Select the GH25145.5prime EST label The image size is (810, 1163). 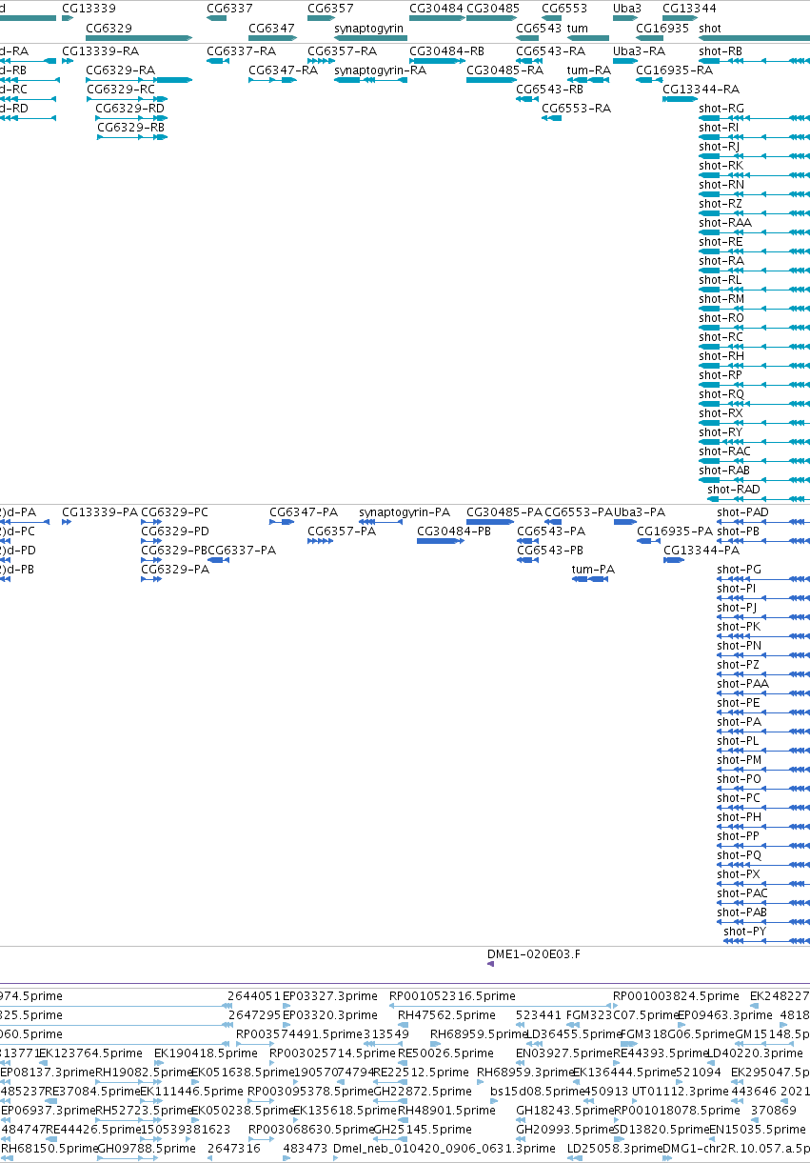[422, 1129]
